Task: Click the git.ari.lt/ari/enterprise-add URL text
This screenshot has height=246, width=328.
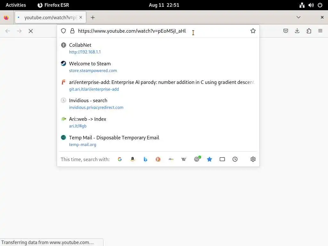Action: 94,89
